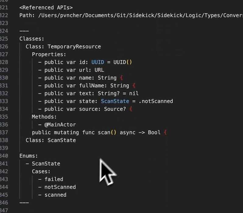Click the scan function name
Image resolution: width=243 pixels, height=213 pixels.
[104, 132]
